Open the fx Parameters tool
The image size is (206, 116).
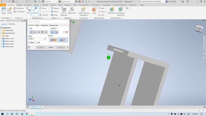click(x=72, y=10)
